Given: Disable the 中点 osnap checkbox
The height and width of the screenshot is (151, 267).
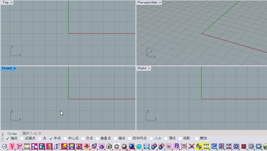Looking at the screenshot, I should coord(51,138).
